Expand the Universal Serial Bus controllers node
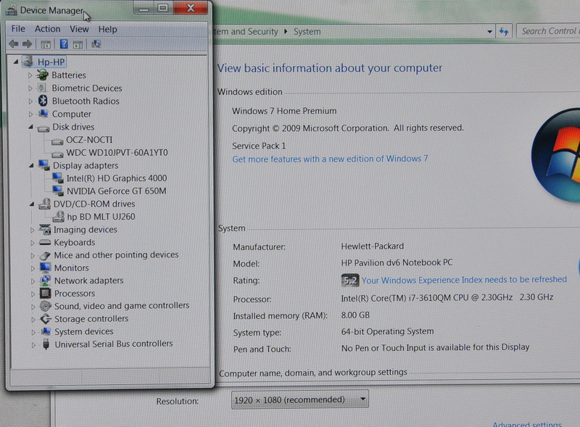Viewport: 580px width, 427px height. pyautogui.click(x=33, y=345)
